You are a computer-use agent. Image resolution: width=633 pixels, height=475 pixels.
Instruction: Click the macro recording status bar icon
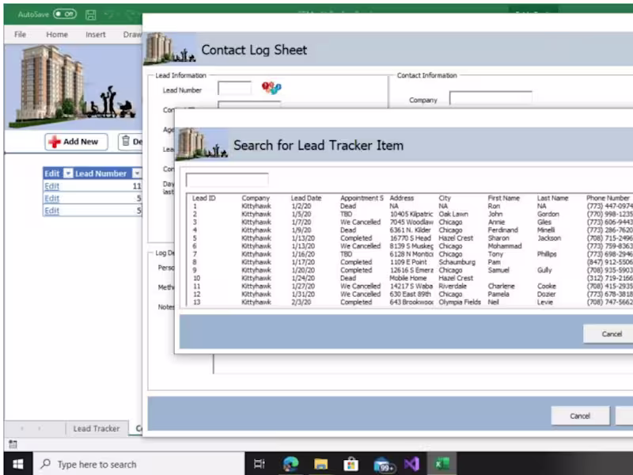[x=13, y=444]
